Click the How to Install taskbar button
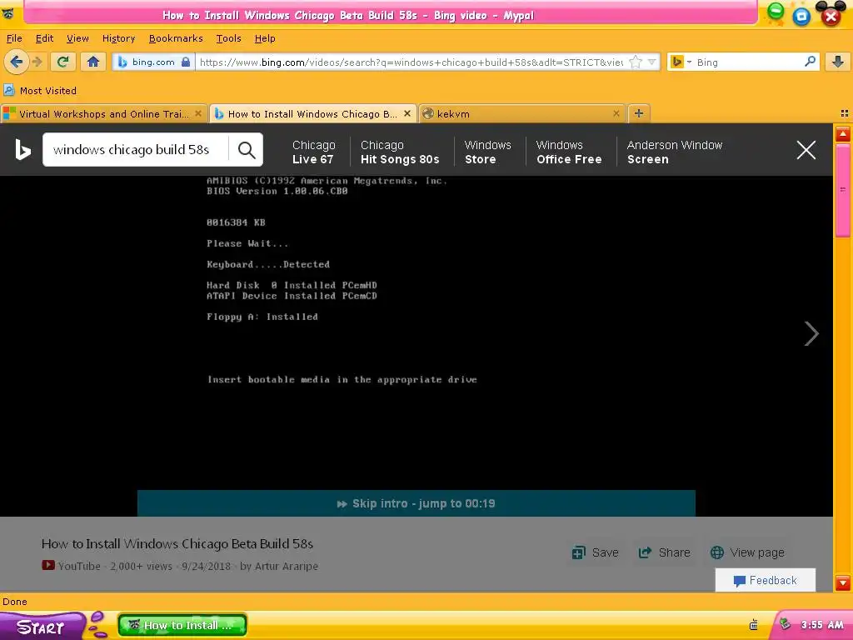 click(182, 625)
